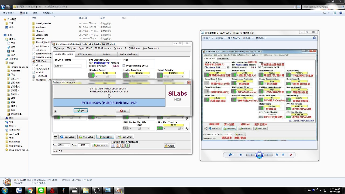The height and width of the screenshot is (194, 345).
Task: Click the stacked-boxes icon left of Read Setup
Action: point(56,137)
